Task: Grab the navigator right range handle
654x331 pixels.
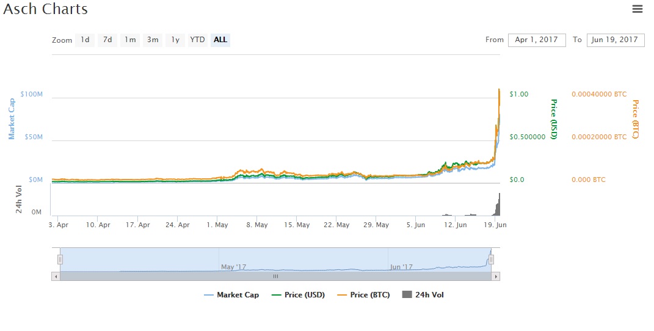Action: [491, 260]
